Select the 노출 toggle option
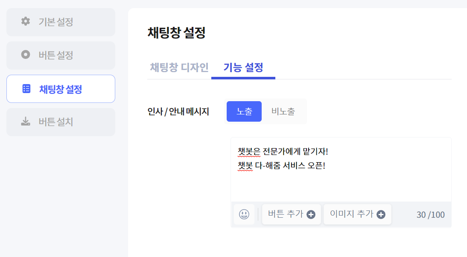Viewport: 467px width, 257px height. [244, 111]
